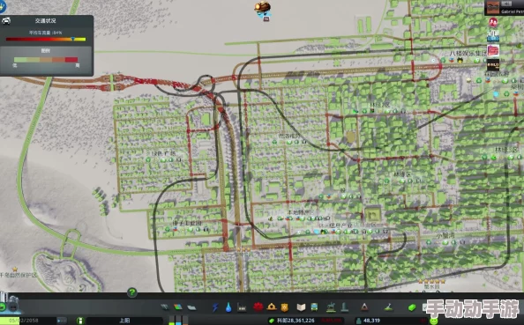The height and width of the screenshot is (325, 524).
Task: Click the green question mark advisor icon
Action: click(132, 292)
